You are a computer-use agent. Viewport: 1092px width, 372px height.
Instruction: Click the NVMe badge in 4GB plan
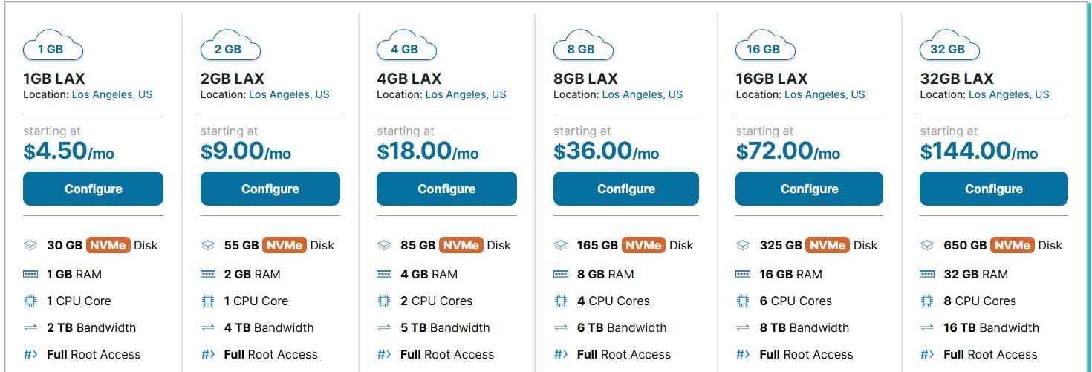tap(461, 245)
